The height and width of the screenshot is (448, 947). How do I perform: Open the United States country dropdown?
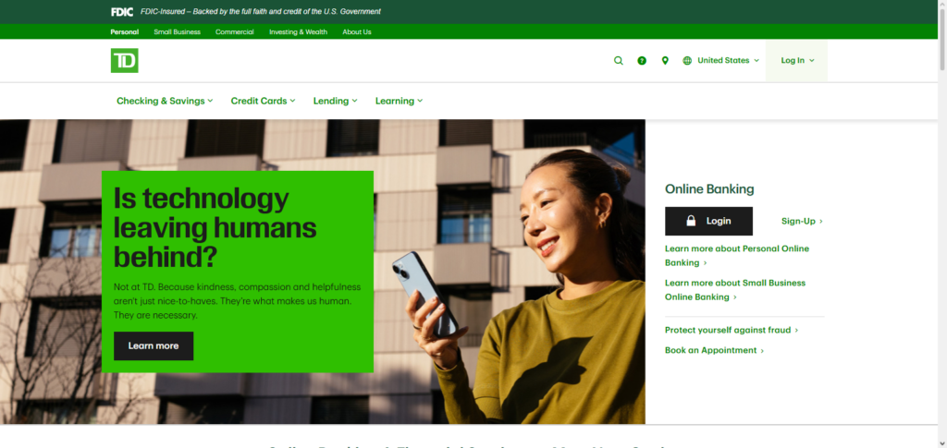(x=728, y=60)
